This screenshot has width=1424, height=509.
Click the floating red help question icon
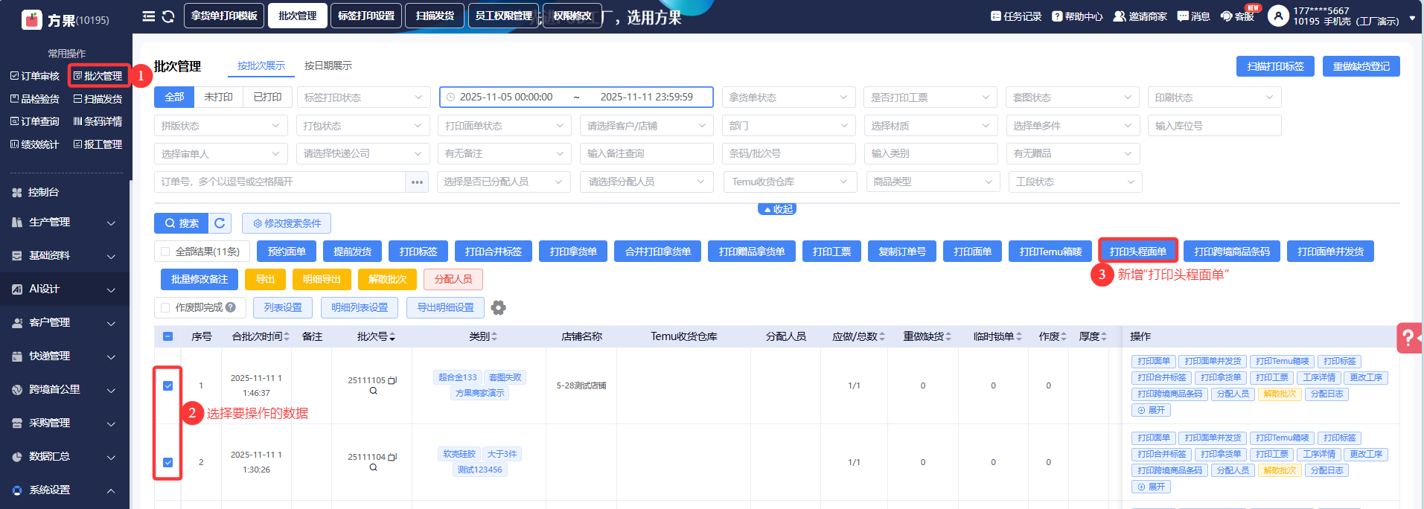click(1408, 337)
